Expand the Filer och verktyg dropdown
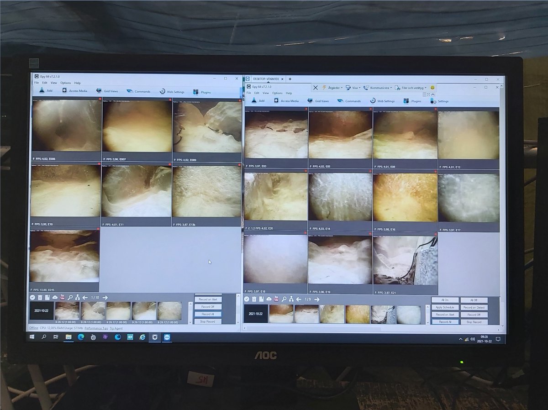The height and width of the screenshot is (410, 548). 411,88
